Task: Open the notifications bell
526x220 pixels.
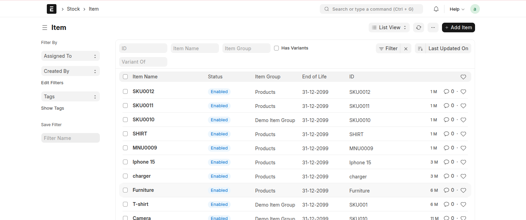Action: (436, 9)
